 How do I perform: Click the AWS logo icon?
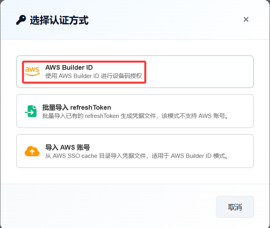click(x=32, y=71)
